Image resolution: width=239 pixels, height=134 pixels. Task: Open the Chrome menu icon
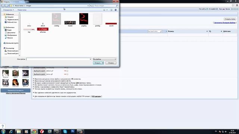pyautogui.click(x=237, y=5)
